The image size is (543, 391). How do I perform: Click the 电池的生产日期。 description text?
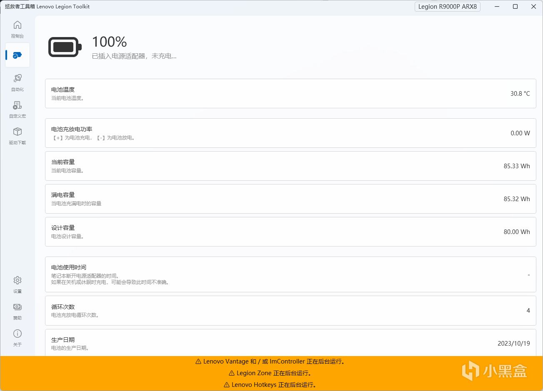tap(70, 348)
